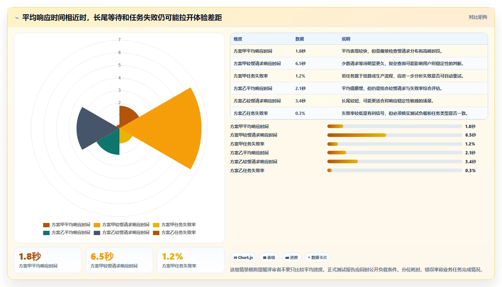This screenshot has width=502, height=287.
Task: Toggle legend item 方案甲平均响应时间
Action: [x=67, y=225]
